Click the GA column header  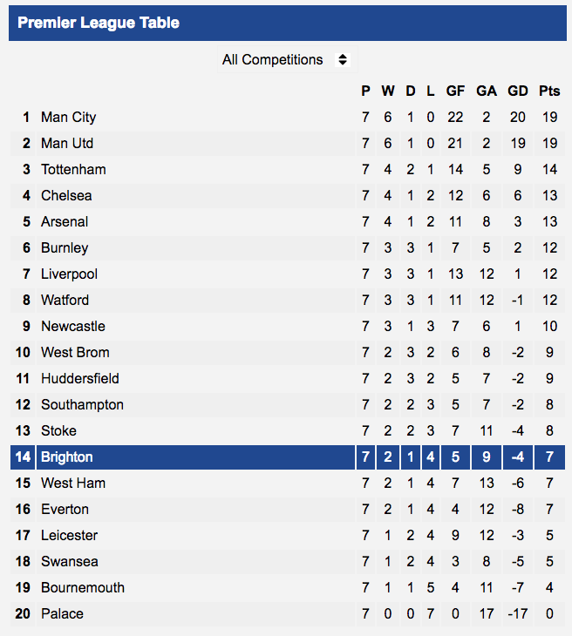[x=487, y=91]
